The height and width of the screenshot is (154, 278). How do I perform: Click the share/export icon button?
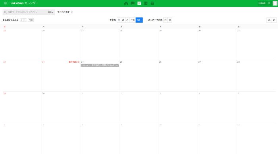tap(269, 20)
